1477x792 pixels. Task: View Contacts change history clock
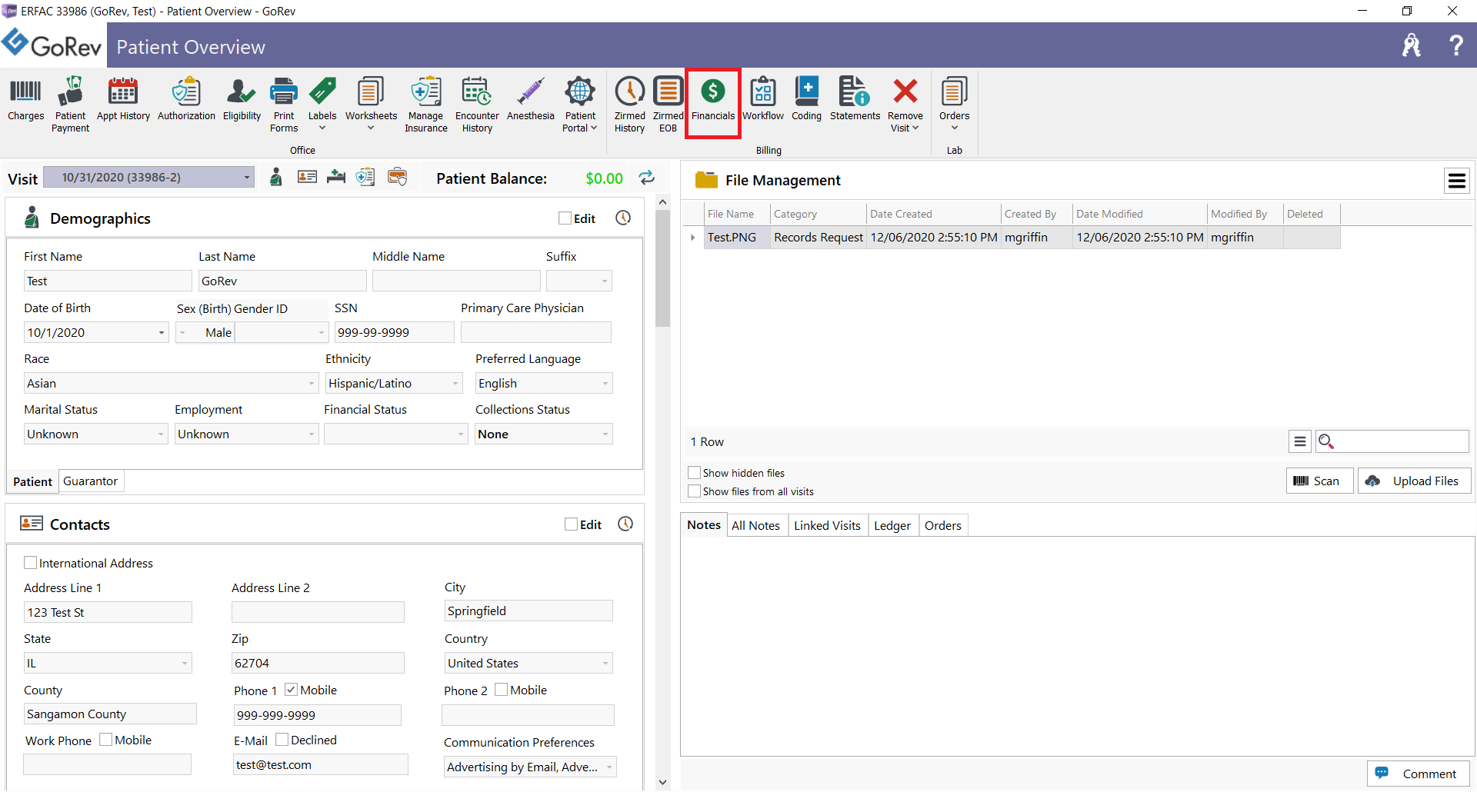point(625,524)
